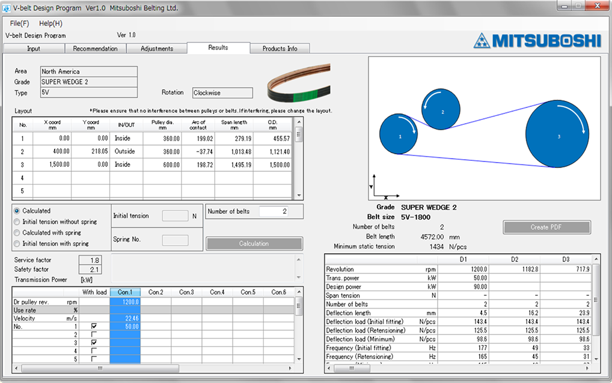Click the Calculation button
This screenshot has height=383, width=612.
pos(254,244)
